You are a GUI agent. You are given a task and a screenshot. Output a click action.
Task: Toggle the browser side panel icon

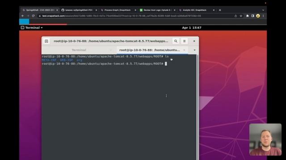click(x=252, y=16)
